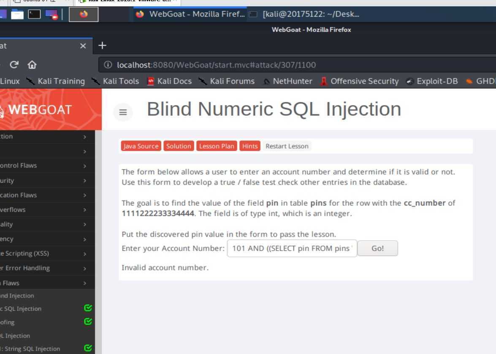Click the 'Invalid account number.' message
The image size is (496, 354).
tap(165, 268)
